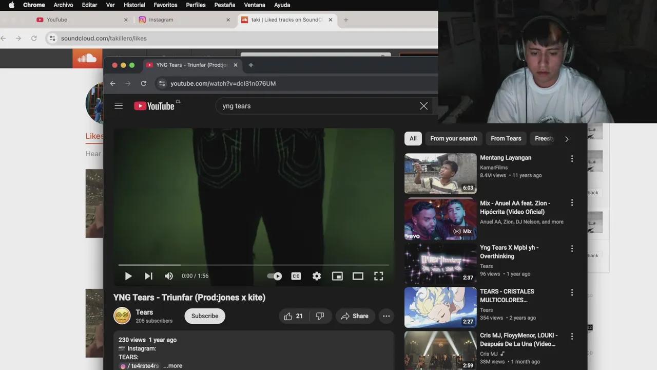Open new tab in back Chrome window

(x=346, y=20)
